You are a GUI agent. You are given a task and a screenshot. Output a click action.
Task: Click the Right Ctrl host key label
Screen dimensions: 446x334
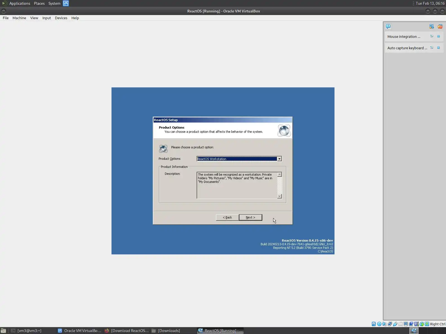(x=437, y=324)
